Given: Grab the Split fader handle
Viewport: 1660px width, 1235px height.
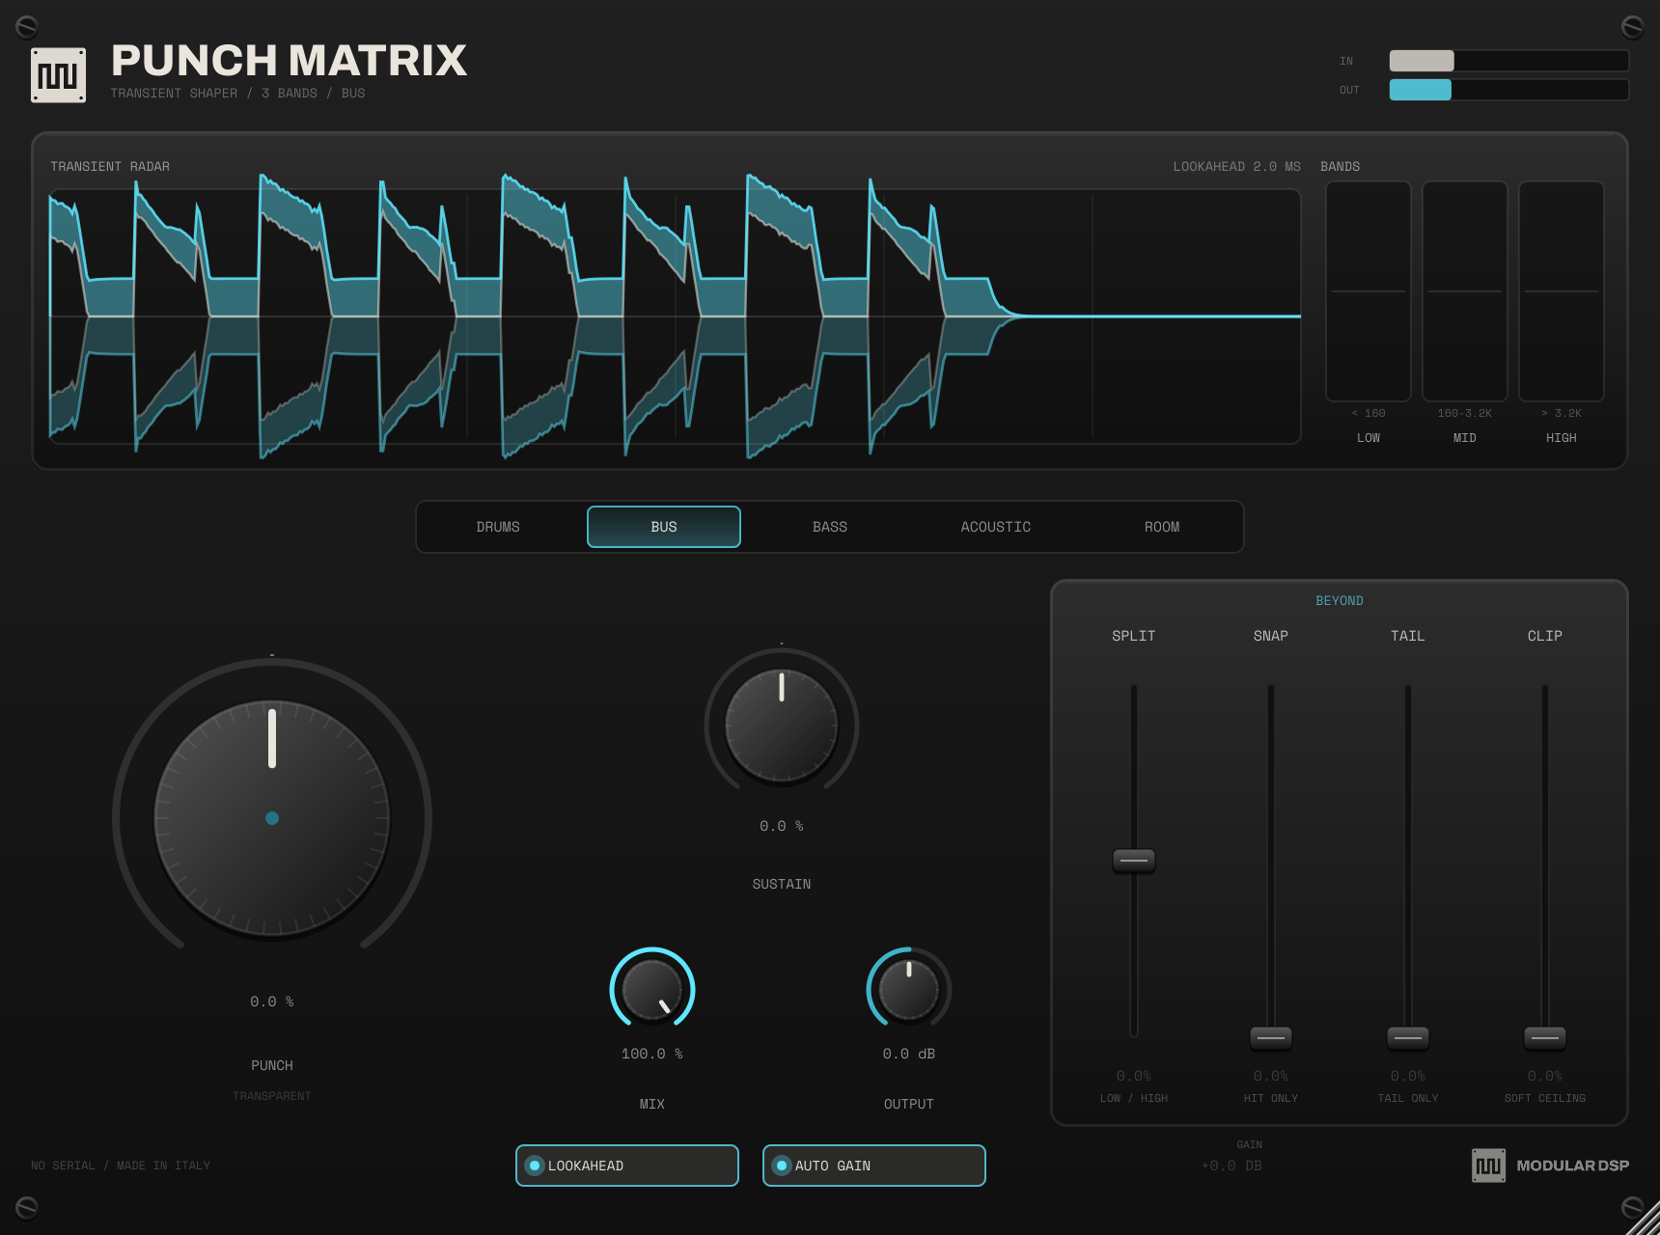Looking at the screenshot, I should tap(1134, 861).
